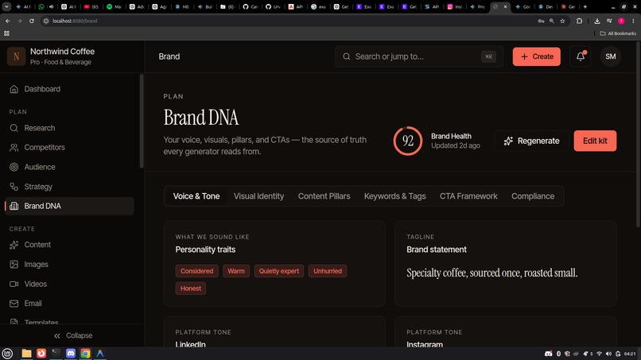Switch to the Compliance tab

pos(533,196)
